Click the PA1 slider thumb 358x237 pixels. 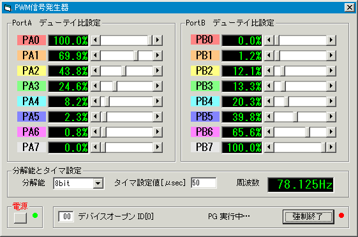tap(136, 55)
